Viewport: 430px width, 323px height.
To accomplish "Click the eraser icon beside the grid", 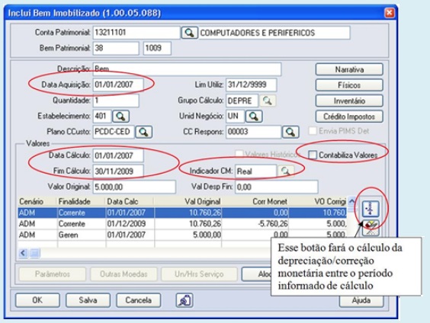I will click(371, 228).
